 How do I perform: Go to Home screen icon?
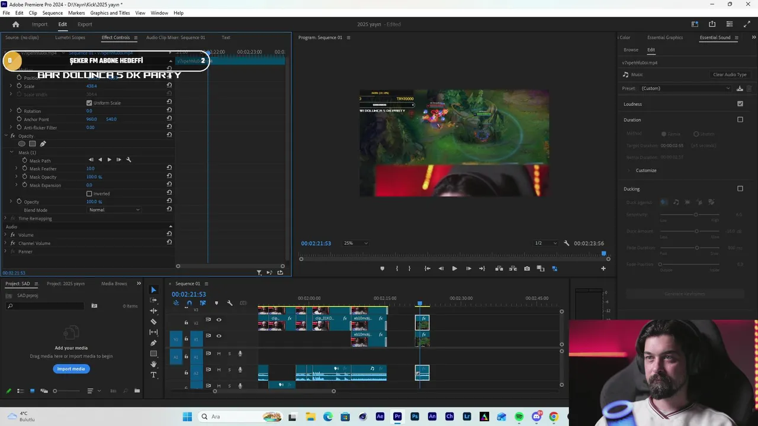(16, 24)
